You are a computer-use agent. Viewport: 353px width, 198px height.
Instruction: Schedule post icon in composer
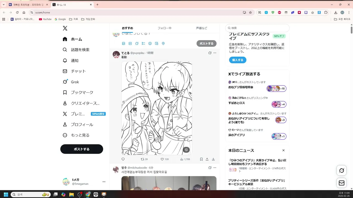(x=157, y=43)
